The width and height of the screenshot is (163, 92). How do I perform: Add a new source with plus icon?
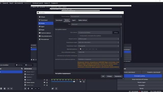coord(25,89)
